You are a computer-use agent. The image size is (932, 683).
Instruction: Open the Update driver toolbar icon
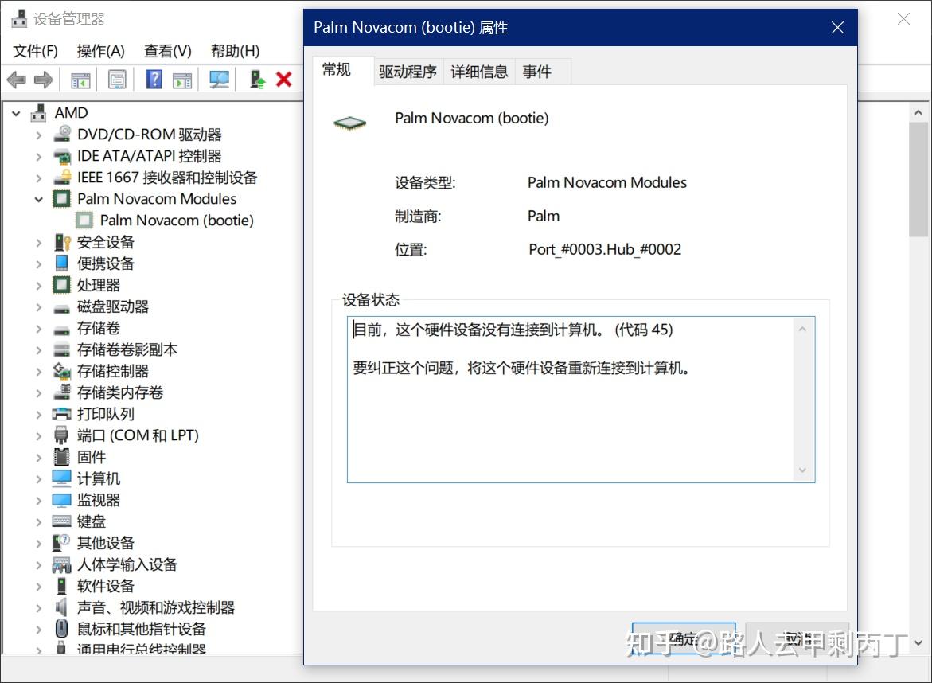[255, 79]
